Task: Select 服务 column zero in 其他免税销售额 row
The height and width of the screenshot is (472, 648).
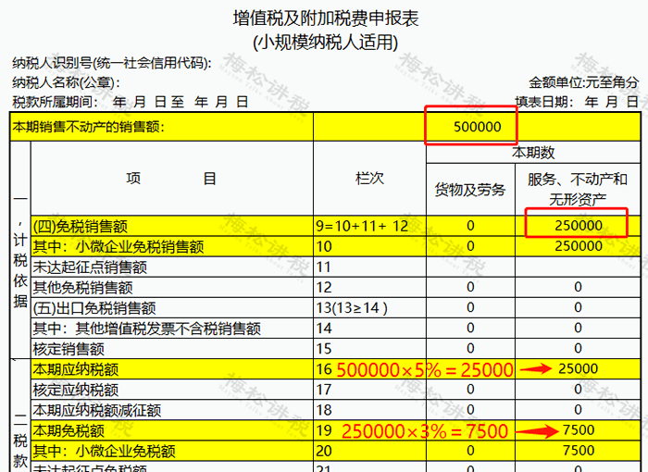Action: click(578, 287)
